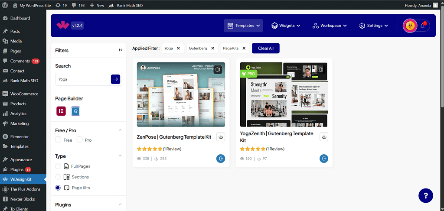This screenshot has height=211, width=444.
Task: Remove the Yoga applied filter
Action: pos(178,49)
